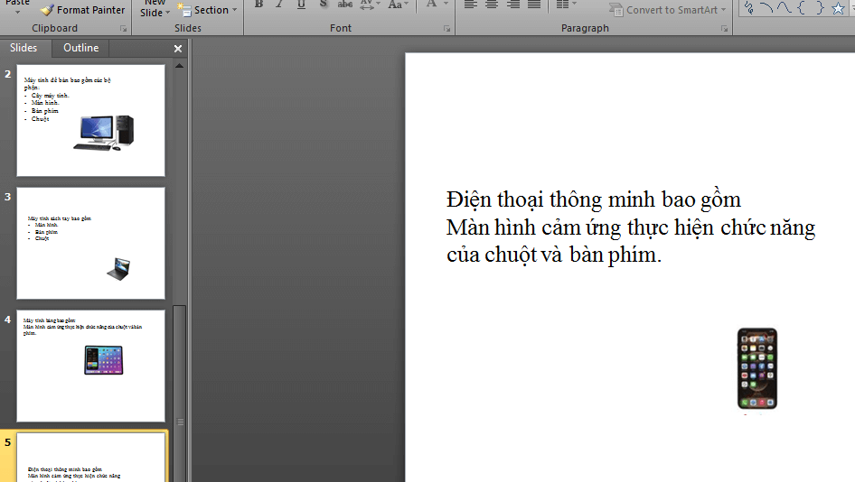The image size is (855, 482).
Task: Toggle underline formatting
Action: pos(301,5)
